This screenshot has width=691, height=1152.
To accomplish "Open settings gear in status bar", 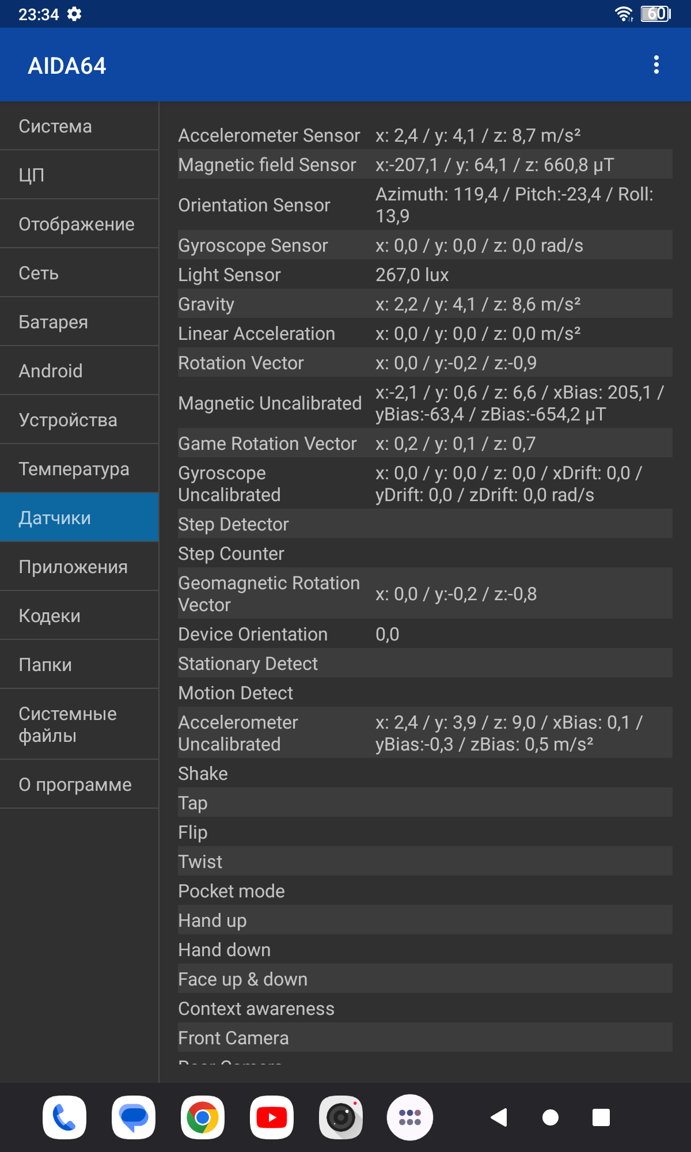I will [74, 14].
